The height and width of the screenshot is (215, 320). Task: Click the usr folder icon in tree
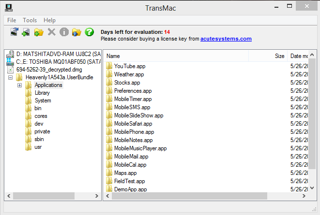29,147
